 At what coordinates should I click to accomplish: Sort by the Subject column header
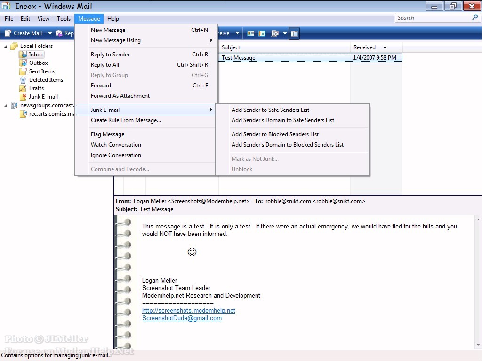tap(284, 47)
